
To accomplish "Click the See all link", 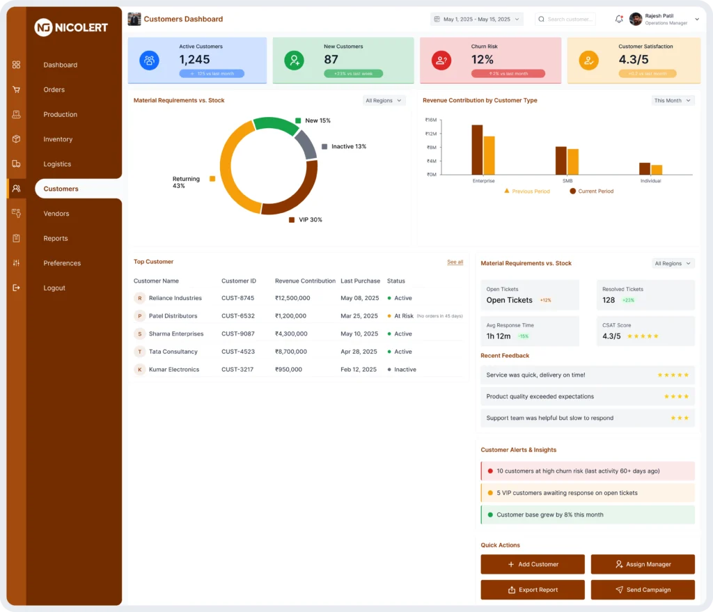I will coord(455,262).
